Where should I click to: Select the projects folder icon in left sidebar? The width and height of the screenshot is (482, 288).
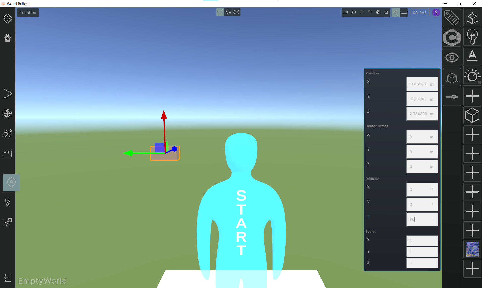[x=8, y=153]
